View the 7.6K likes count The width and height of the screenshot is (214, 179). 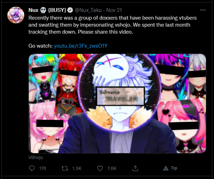112,168
